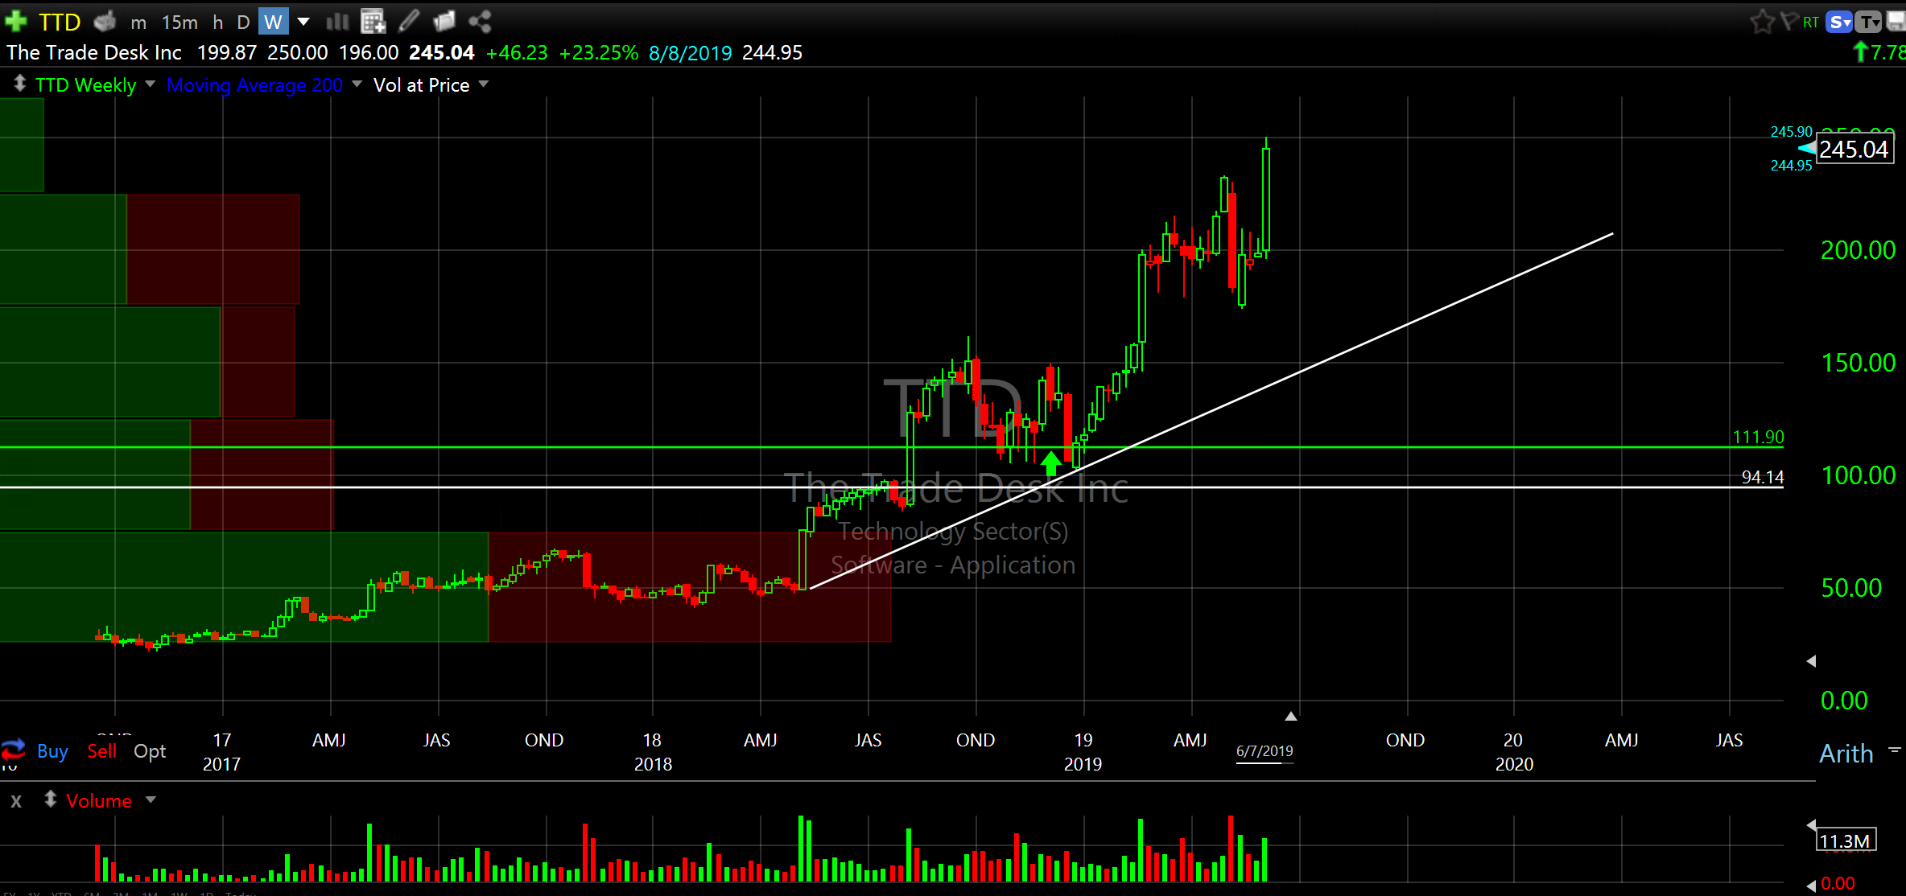The image size is (1906, 896).
Task: Open the share chart icon
Action: click(480, 21)
